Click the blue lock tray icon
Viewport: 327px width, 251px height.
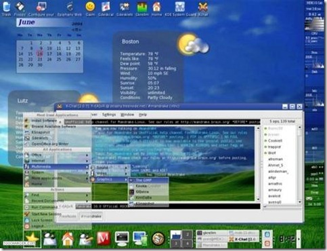coord(267,234)
